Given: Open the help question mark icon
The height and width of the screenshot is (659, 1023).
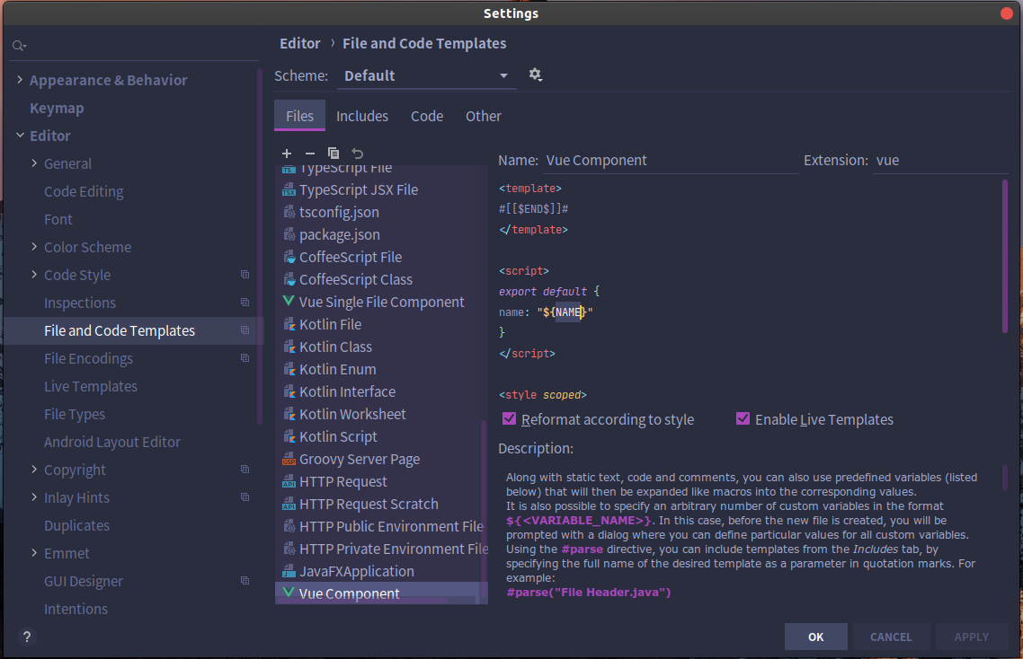Looking at the screenshot, I should pos(27,637).
